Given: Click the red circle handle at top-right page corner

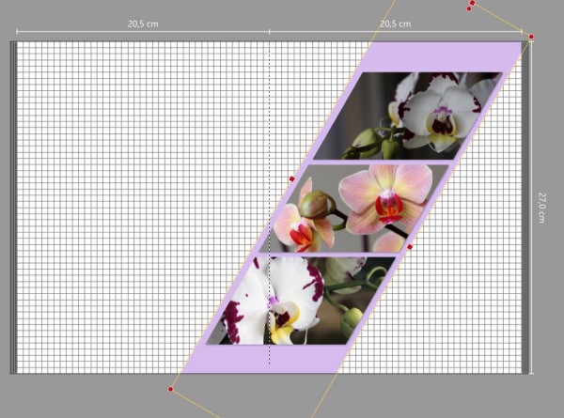Looking at the screenshot, I should [531, 37].
